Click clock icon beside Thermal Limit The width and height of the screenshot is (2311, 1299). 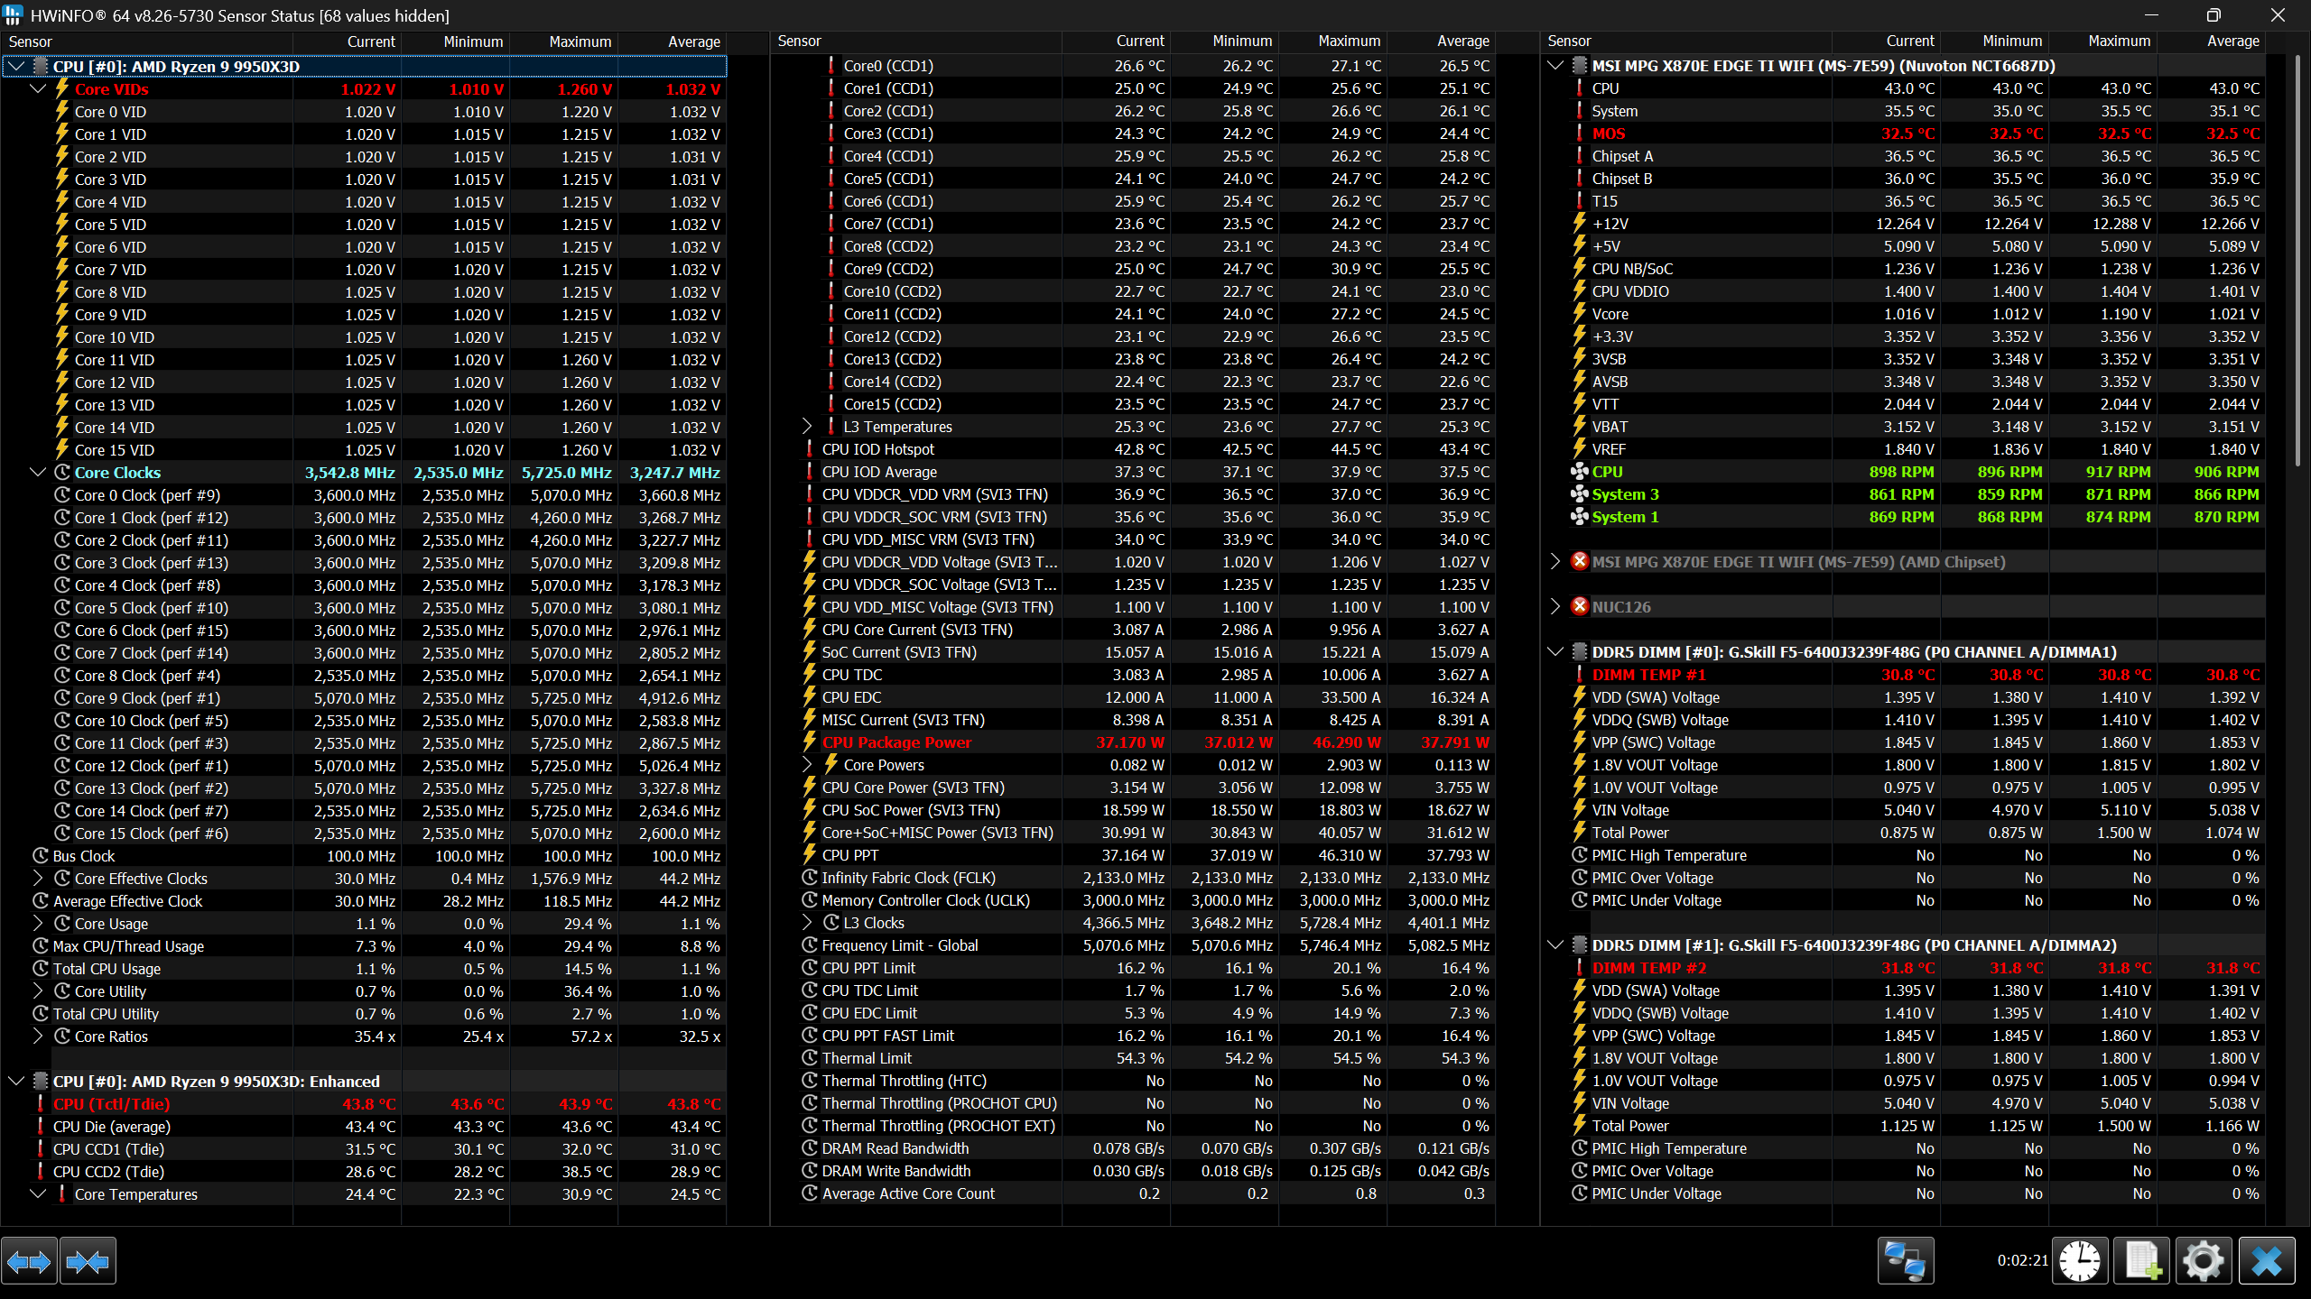(x=810, y=1058)
